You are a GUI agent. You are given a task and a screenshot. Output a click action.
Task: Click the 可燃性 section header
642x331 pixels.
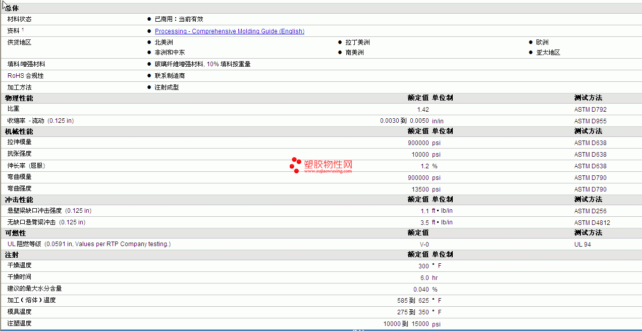pos(16,233)
